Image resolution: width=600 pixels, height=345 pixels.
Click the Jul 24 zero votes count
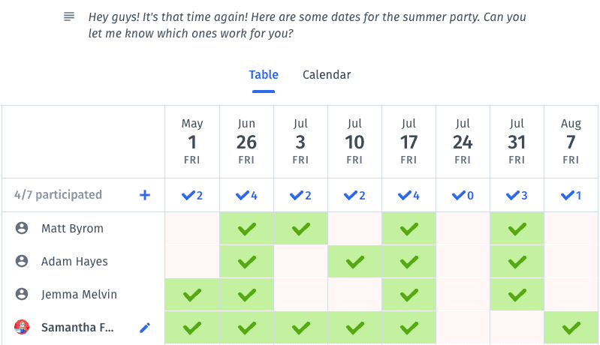[463, 195]
